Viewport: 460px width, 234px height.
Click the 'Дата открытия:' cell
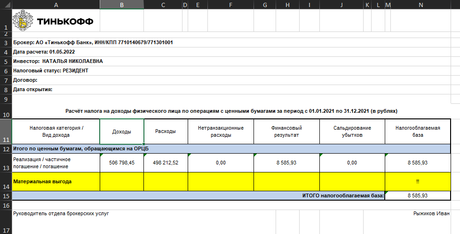tap(231, 89)
